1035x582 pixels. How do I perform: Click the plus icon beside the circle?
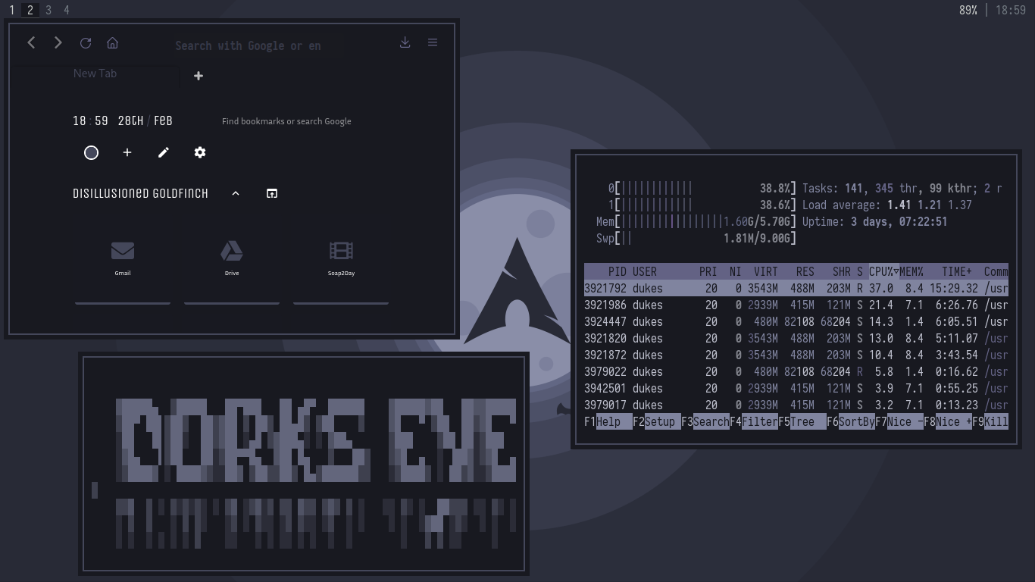click(127, 153)
